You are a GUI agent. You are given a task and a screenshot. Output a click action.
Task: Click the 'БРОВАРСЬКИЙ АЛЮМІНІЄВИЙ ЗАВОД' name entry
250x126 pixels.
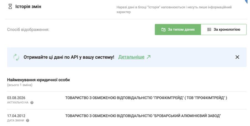143,116
